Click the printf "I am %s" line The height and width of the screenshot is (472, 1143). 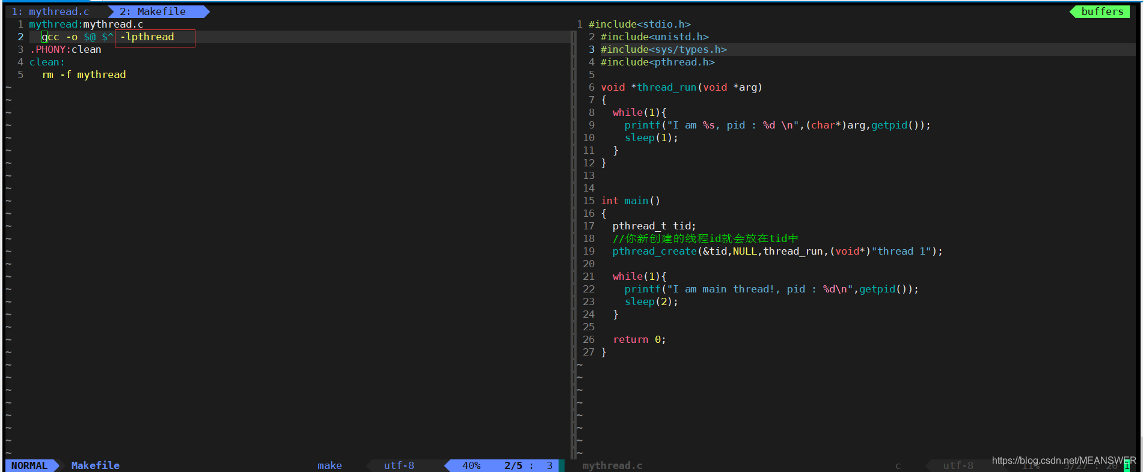(x=777, y=125)
